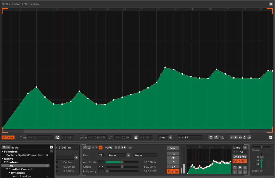Click the One-Shot button

pyautogui.click(x=240, y=157)
